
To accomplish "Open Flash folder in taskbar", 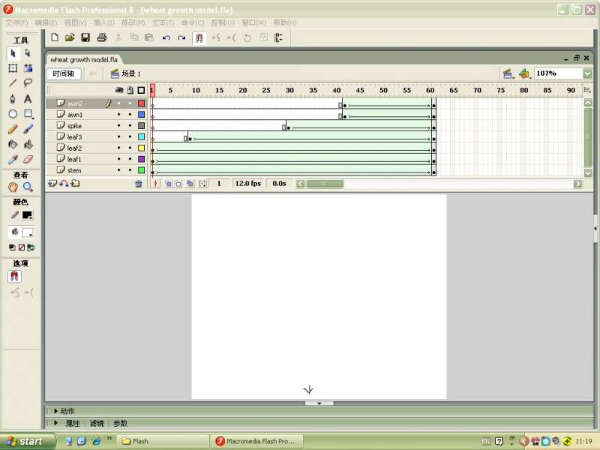I will [x=163, y=441].
